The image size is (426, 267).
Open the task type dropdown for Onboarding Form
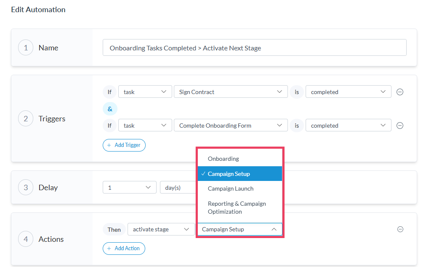145,125
